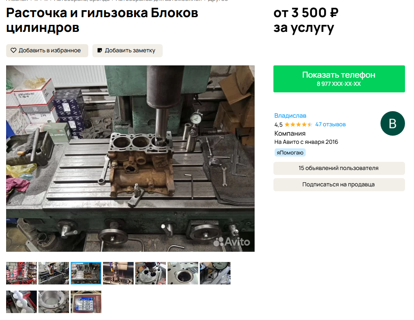
Task: Select the fourth thumbnail with boring head
Action: (118, 273)
